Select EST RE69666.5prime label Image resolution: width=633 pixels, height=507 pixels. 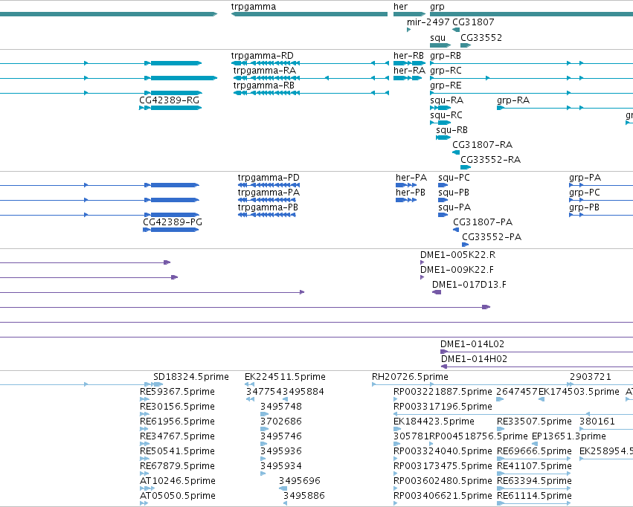pyautogui.click(x=535, y=451)
